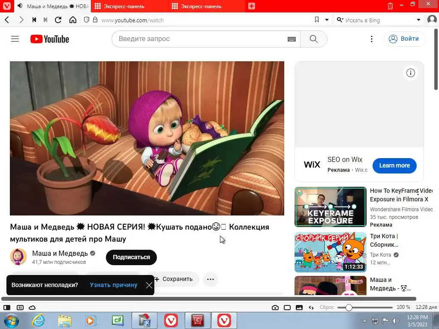The image size is (439, 329).
Task: Reload the current page
Action: (58, 20)
